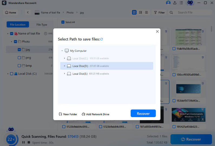Open the Filter options
This screenshot has width=215, height=146.
[159, 12]
